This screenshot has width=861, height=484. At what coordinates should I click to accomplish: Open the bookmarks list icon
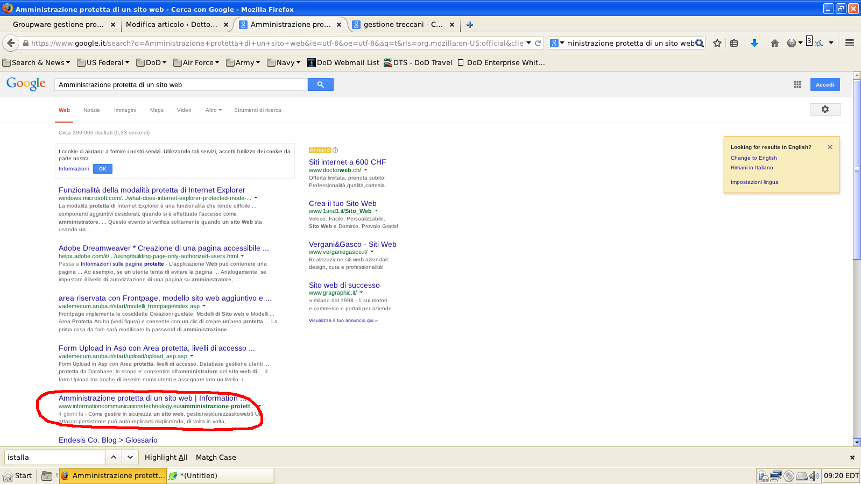734,43
